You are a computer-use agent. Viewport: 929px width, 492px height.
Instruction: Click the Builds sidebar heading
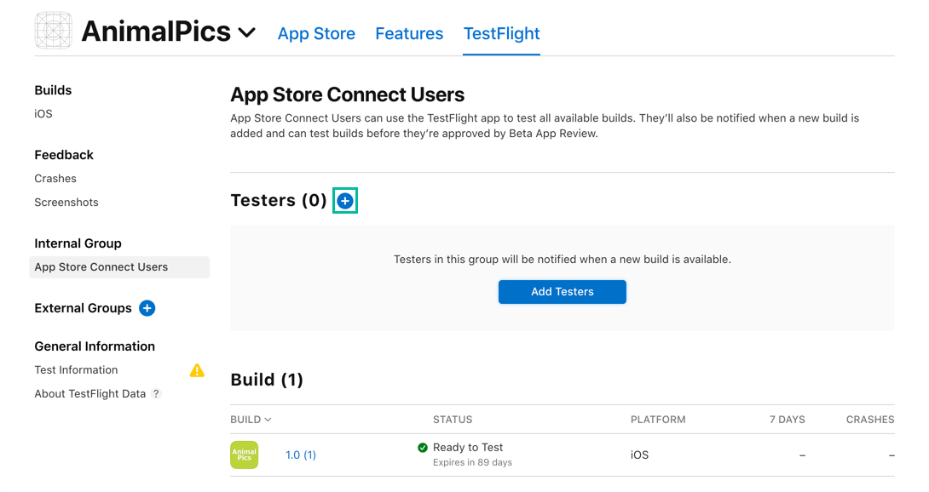53,90
